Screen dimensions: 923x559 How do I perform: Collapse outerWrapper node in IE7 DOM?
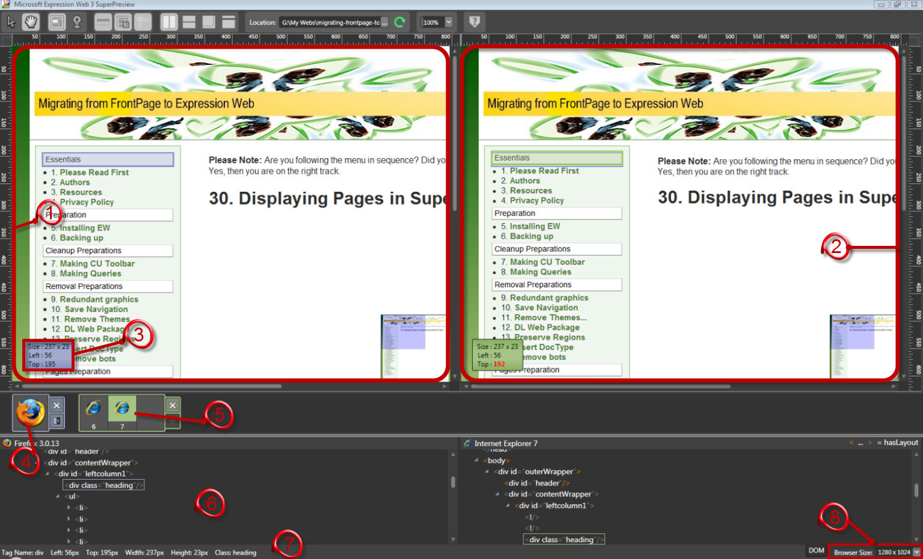coord(488,472)
